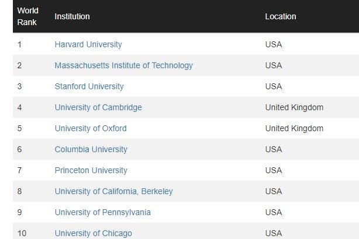
Task: Open the Columbia University link
Action: tap(91, 149)
